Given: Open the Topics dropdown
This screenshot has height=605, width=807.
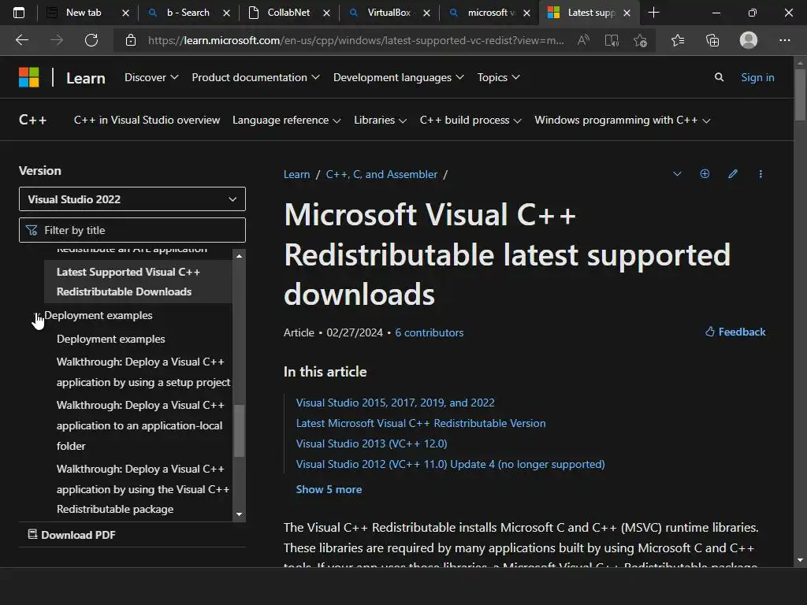Looking at the screenshot, I should [x=498, y=77].
